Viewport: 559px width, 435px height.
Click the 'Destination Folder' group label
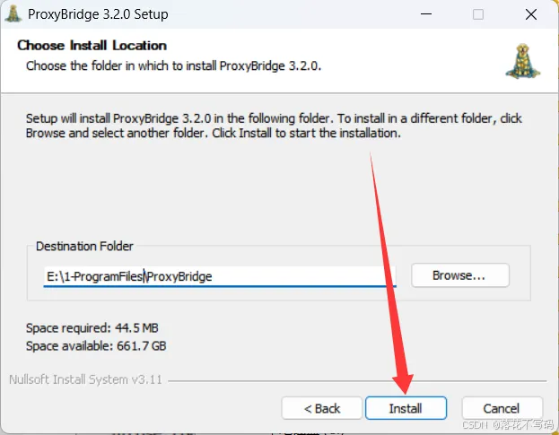click(84, 246)
